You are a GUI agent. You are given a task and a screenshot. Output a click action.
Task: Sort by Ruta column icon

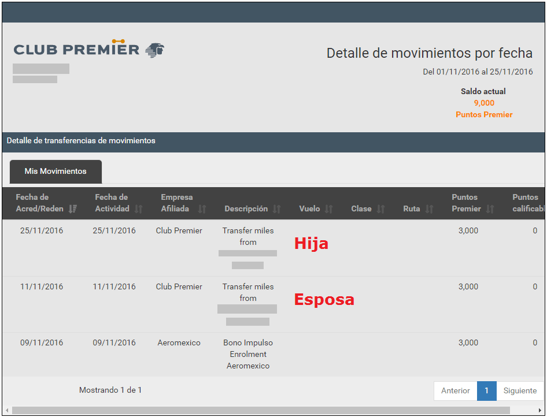pos(429,208)
